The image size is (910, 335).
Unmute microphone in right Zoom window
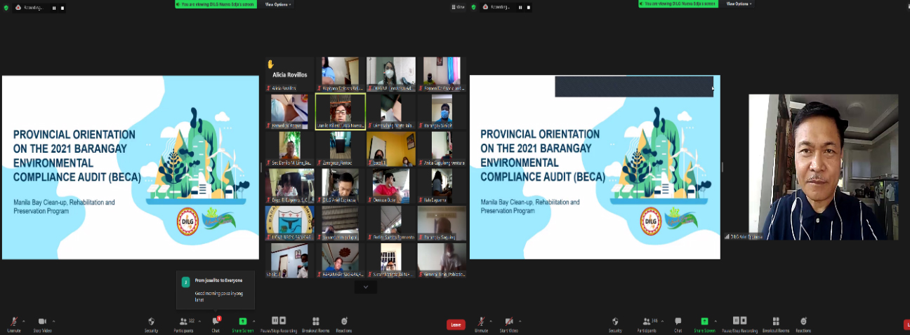[x=481, y=323]
